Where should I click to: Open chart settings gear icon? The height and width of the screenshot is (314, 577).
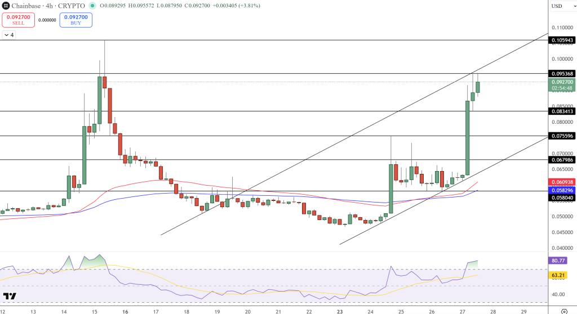point(564,311)
